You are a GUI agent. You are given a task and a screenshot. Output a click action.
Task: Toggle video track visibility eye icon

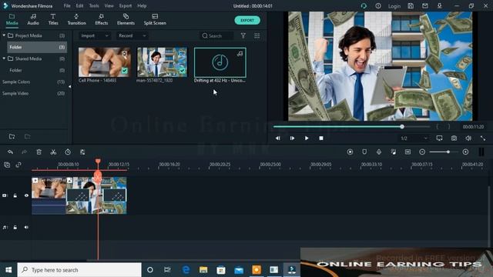26,195
